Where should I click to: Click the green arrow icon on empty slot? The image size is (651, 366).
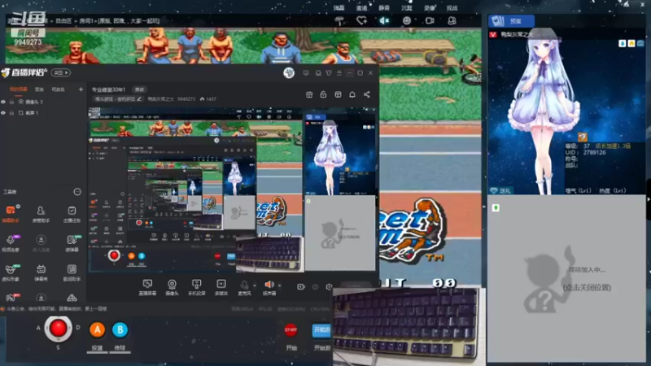pos(496,207)
